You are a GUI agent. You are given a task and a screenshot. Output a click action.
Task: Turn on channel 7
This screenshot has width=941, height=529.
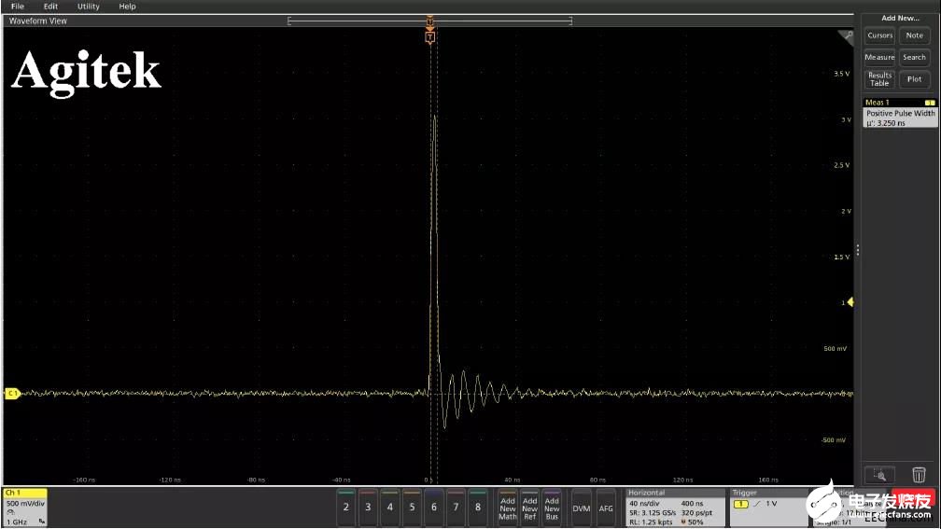click(x=456, y=508)
